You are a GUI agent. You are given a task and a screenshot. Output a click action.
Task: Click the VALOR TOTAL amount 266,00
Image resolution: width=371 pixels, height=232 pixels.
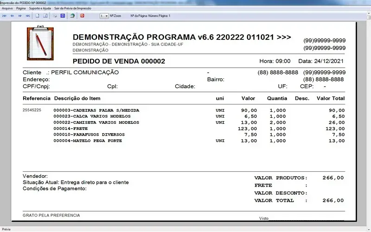tap(333, 200)
